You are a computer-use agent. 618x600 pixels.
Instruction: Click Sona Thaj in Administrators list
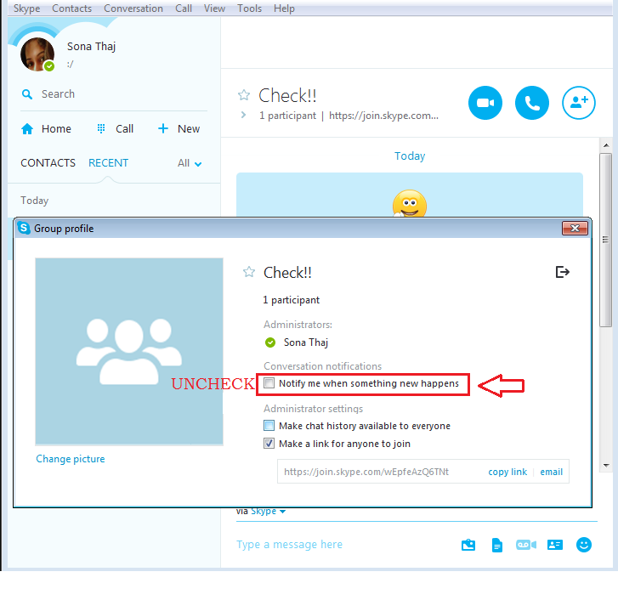[305, 342]
